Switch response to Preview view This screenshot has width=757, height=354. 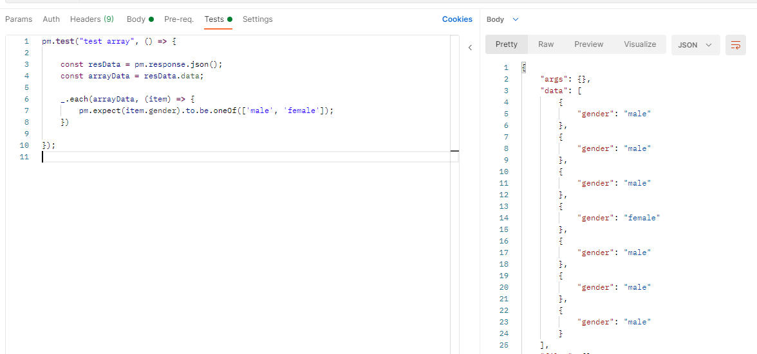pyautogui.click(x=588, y=44)
